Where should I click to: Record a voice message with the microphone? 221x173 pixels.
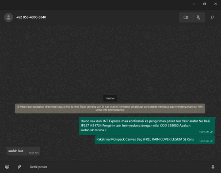point(213,167)
